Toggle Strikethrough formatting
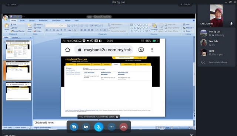 (x=58, y=30)
